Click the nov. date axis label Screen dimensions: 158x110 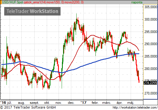tap(59, 103)
